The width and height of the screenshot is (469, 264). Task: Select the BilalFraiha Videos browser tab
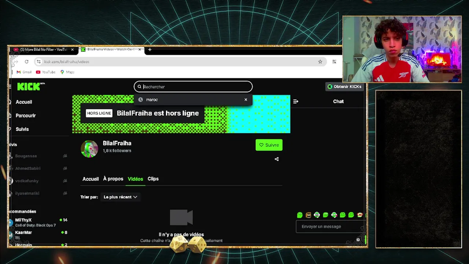111,49
